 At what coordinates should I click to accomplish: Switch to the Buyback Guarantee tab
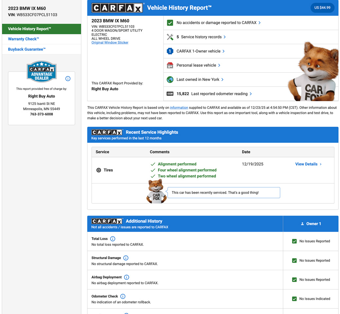(x=27, y=49)
